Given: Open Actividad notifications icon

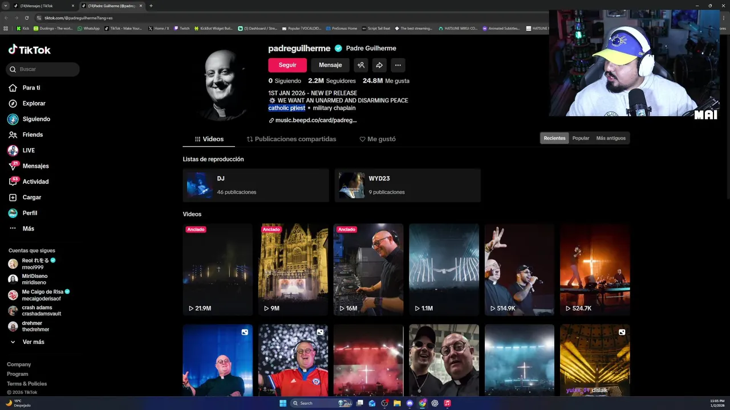Looking at the screenshot, I should click(13, 182).
